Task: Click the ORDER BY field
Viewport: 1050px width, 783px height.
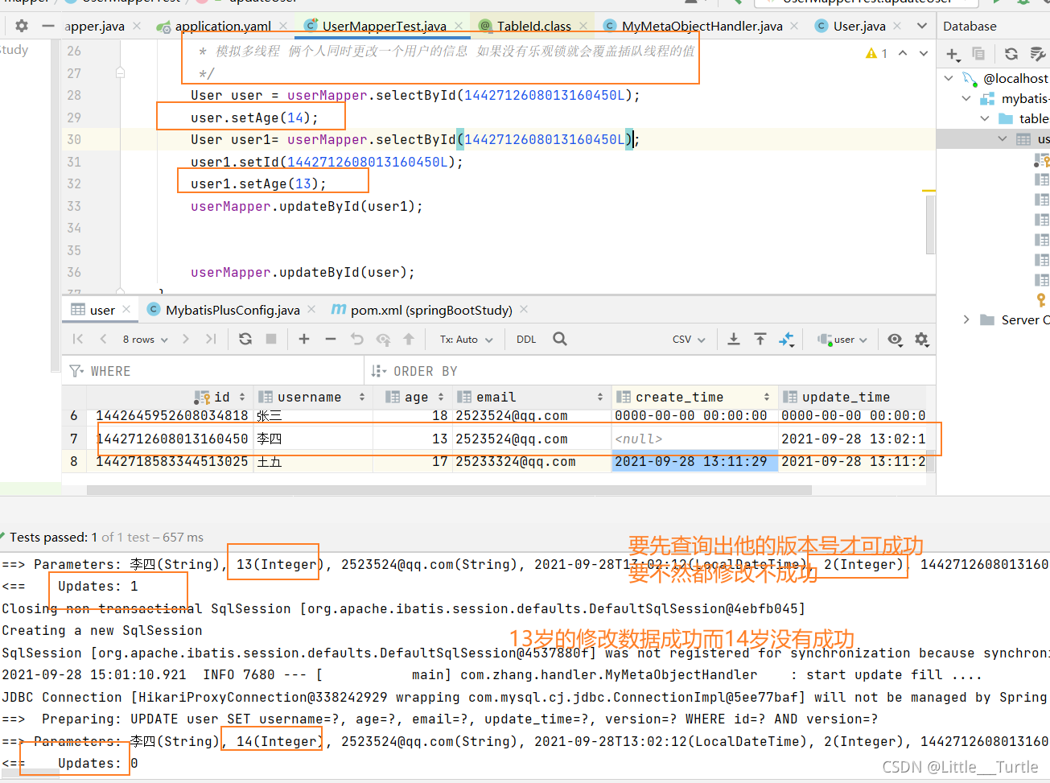Action: 649,371
